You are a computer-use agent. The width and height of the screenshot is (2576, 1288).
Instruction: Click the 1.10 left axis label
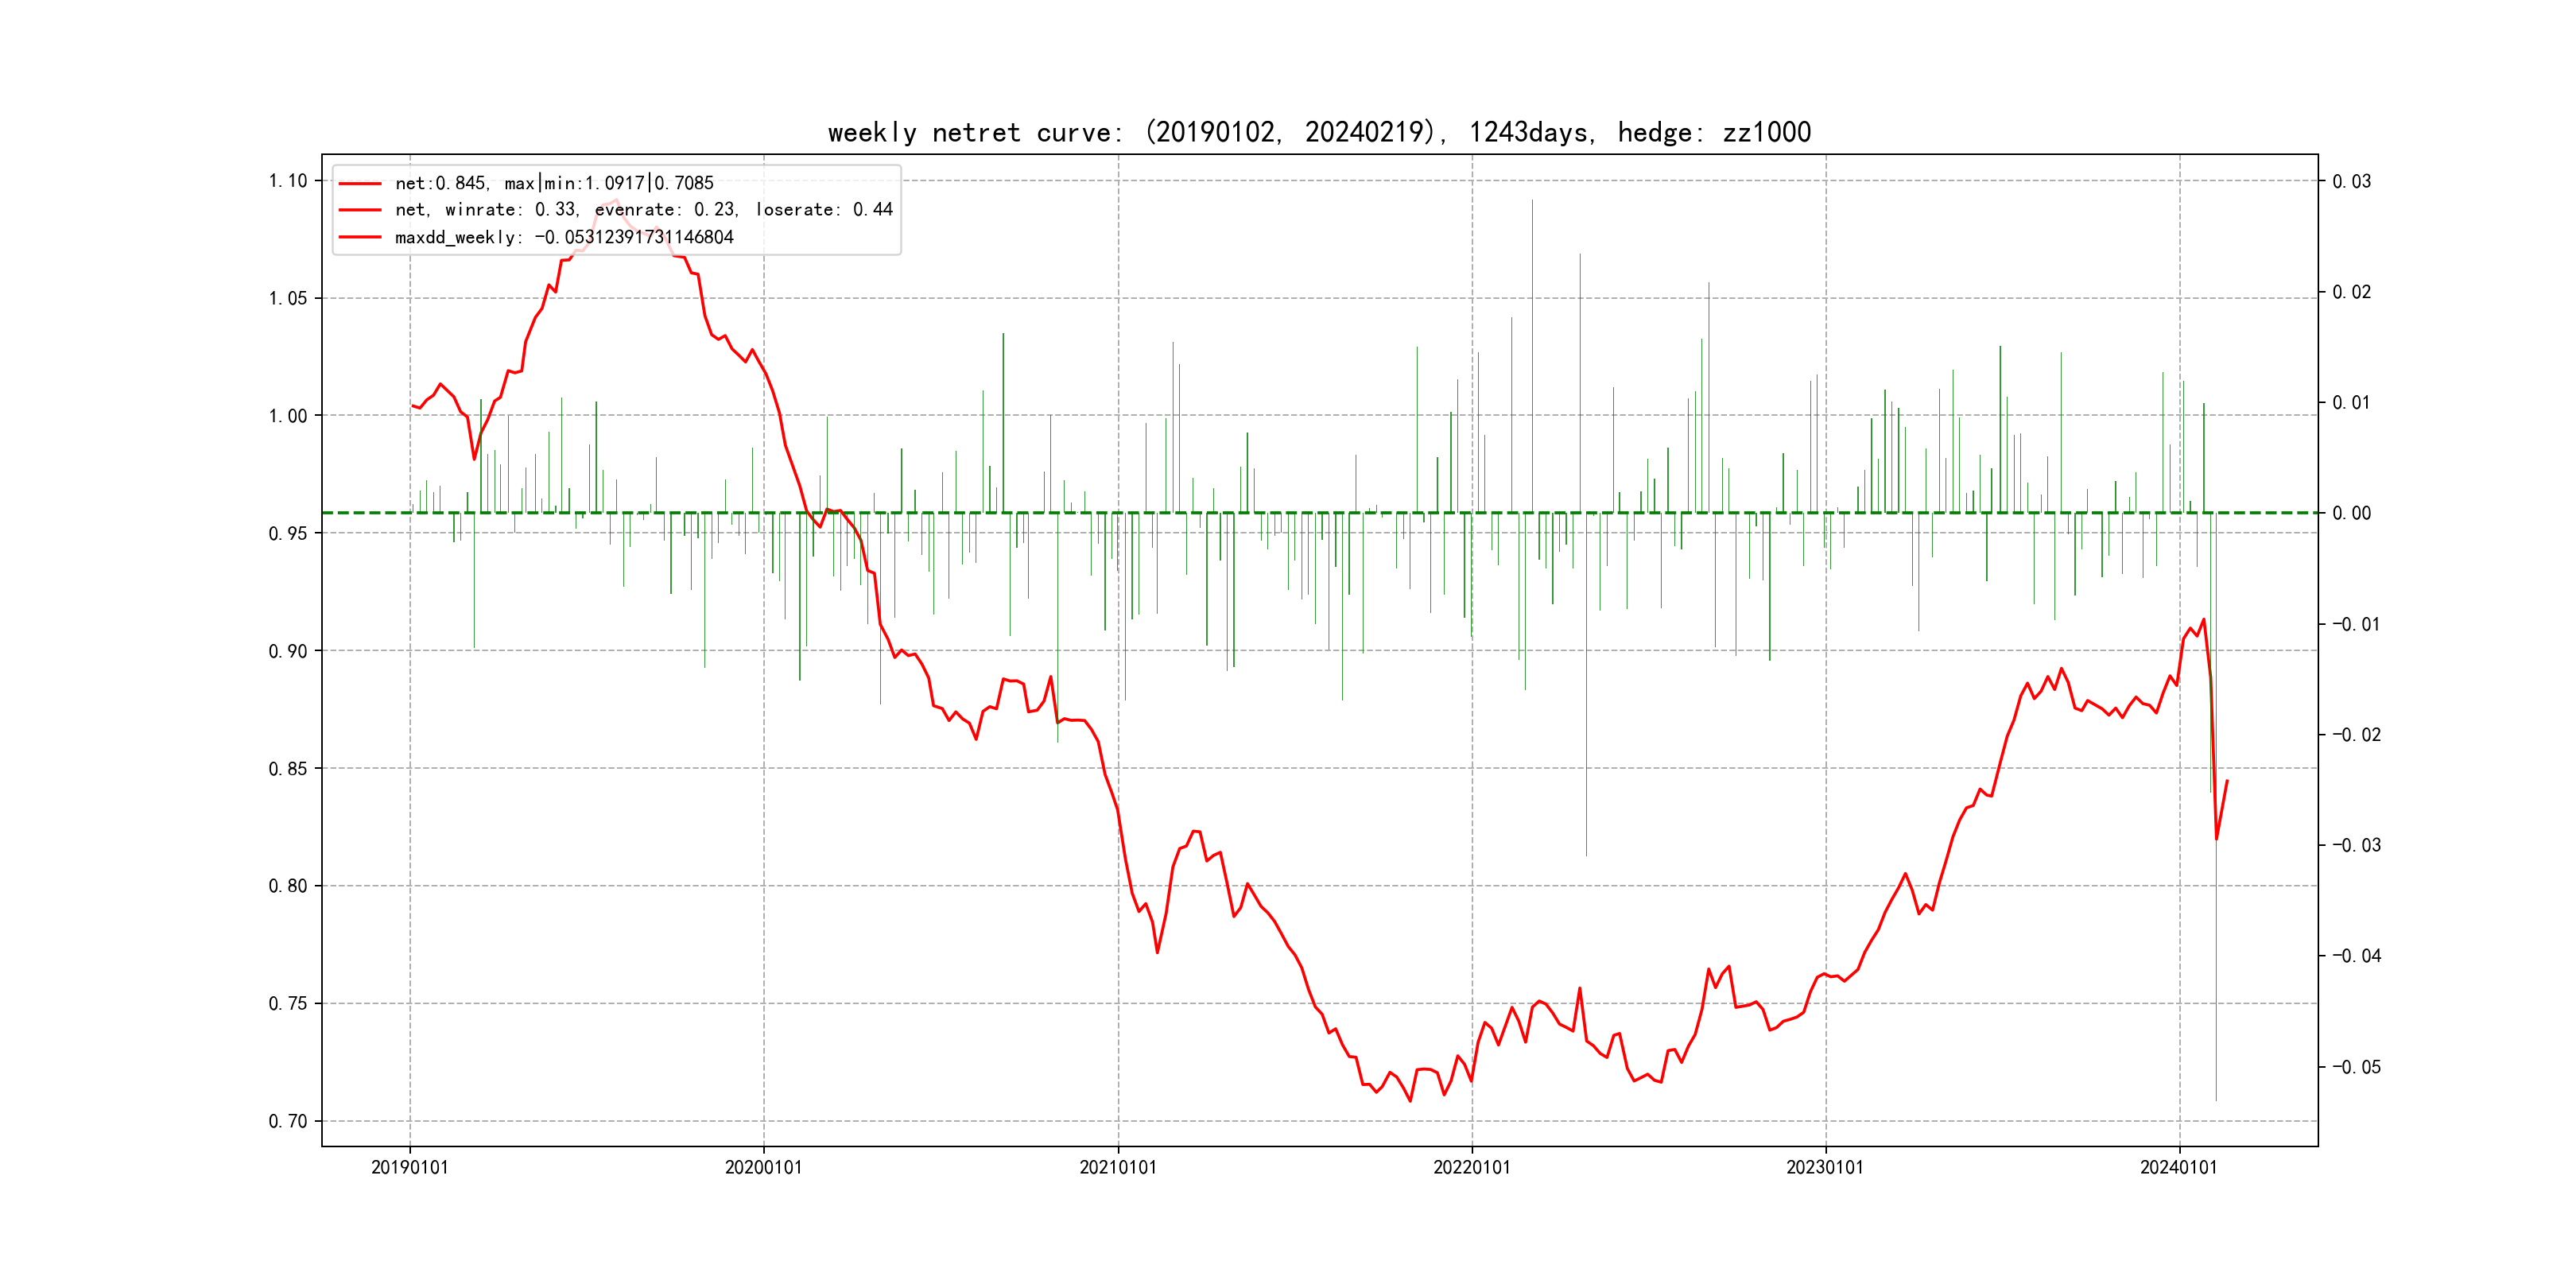(288, 181)
